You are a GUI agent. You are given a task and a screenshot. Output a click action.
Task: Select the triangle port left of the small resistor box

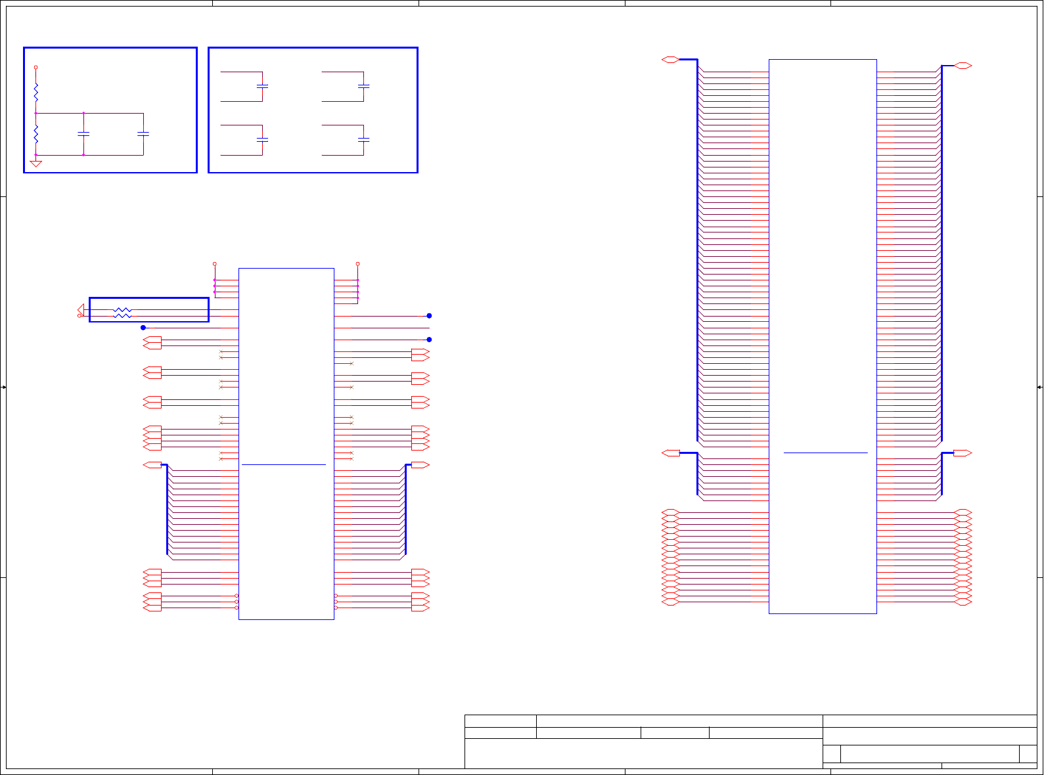click(x=81, y=309)
